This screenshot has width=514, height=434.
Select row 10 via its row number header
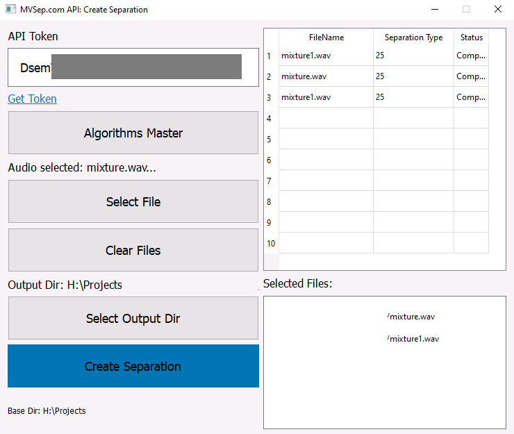(x=271, y=243)
